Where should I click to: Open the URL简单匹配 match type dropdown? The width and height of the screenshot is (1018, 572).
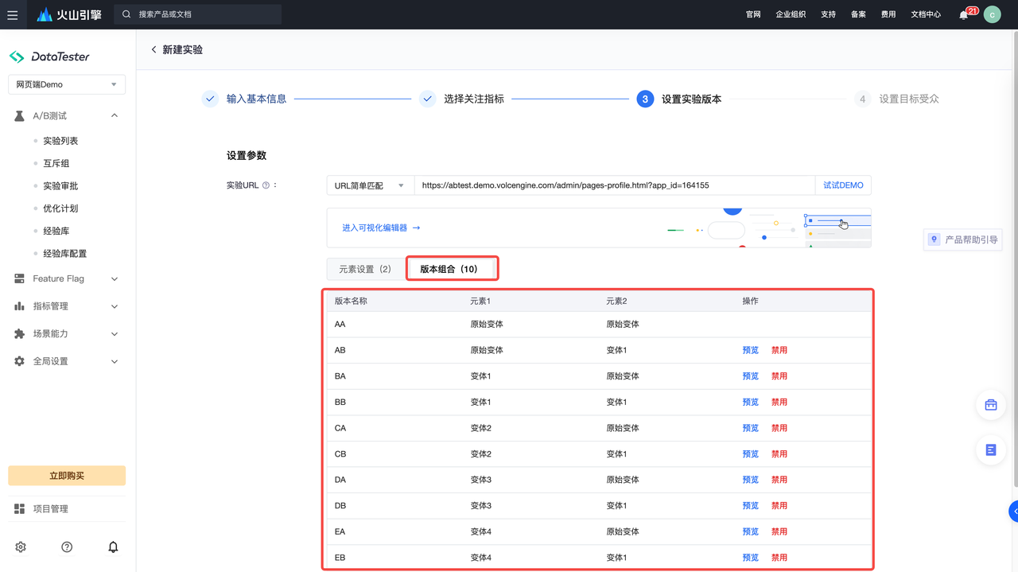(370, 185)
